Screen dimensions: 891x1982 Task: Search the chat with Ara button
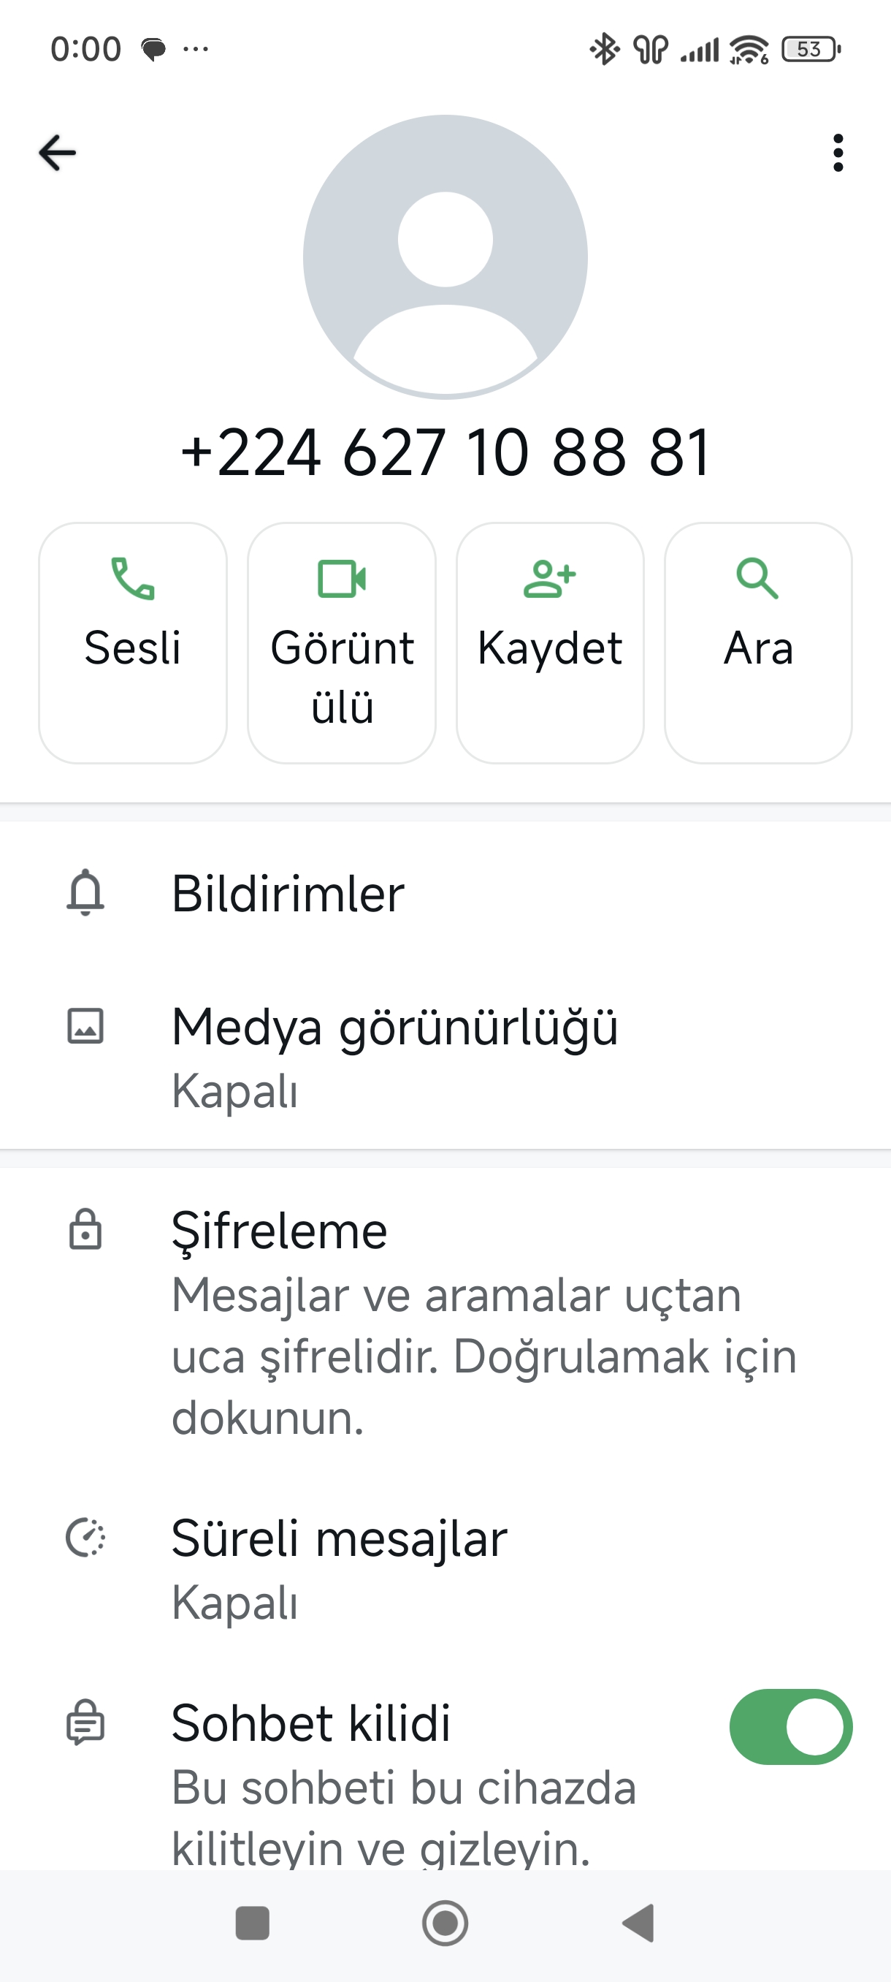coord(758,642)
